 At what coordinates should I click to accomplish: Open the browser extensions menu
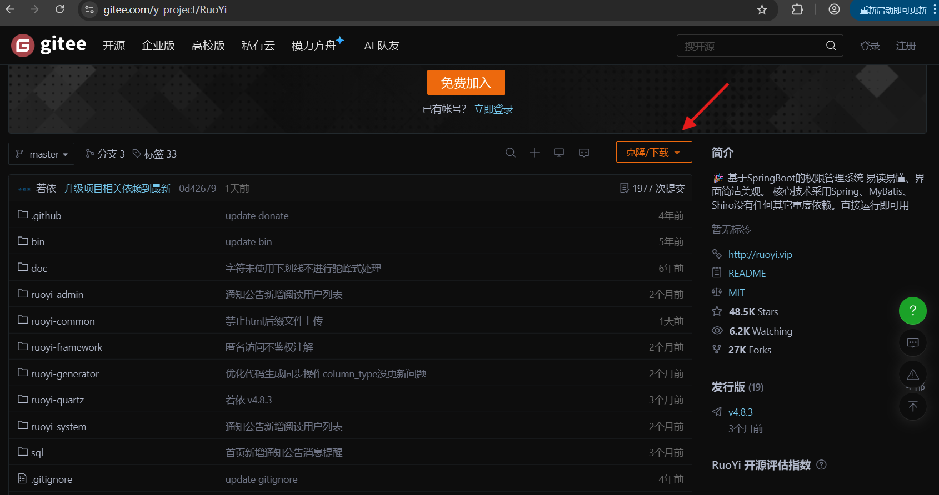[797, 9]
